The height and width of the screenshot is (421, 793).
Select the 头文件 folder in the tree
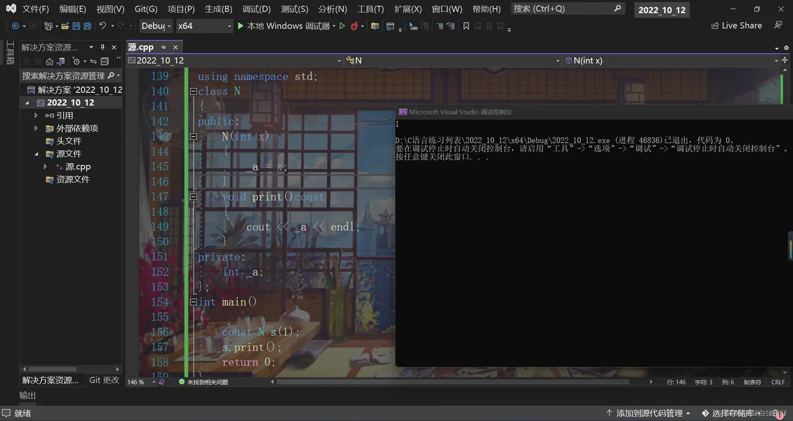pyautogui.click(x=69, y=141)
